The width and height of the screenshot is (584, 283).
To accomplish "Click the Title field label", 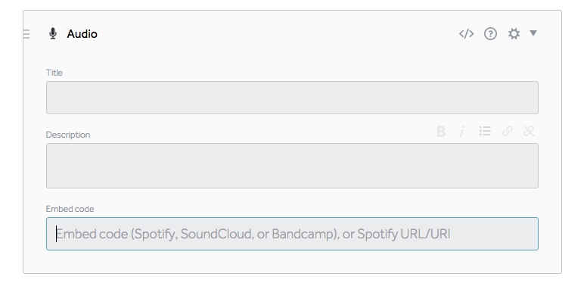I will [x=54, y=73].
